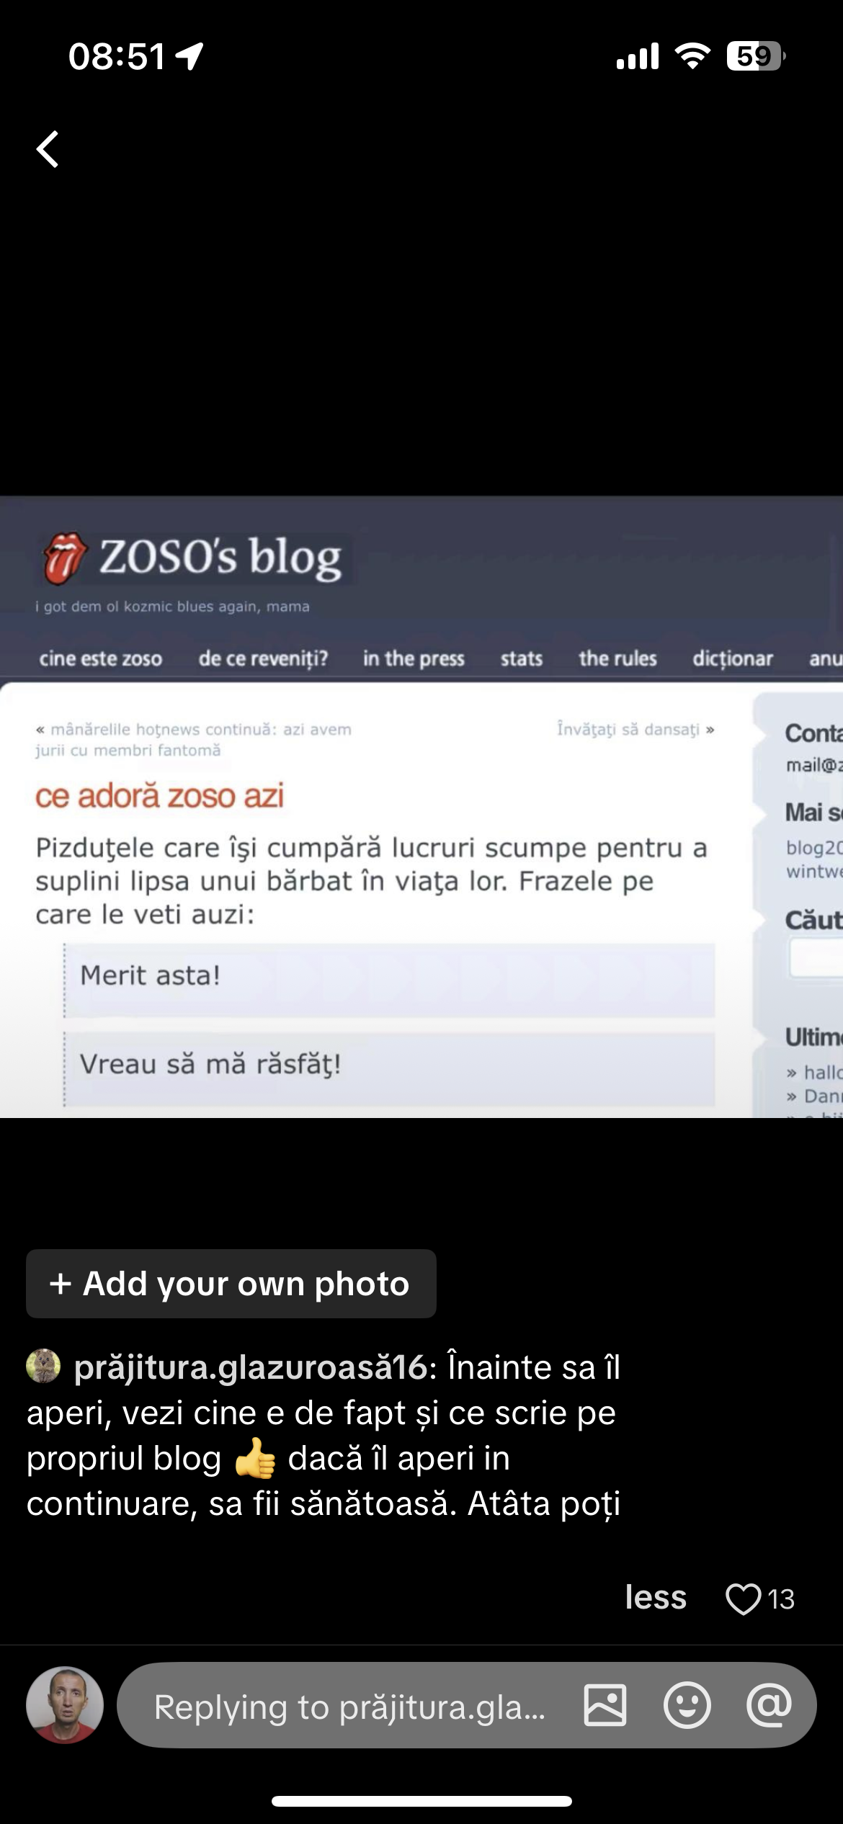This screenshot has width=843, height=1824.
Task: Tap the Rolling Stones tongue logo
Action: click(65, 558)
